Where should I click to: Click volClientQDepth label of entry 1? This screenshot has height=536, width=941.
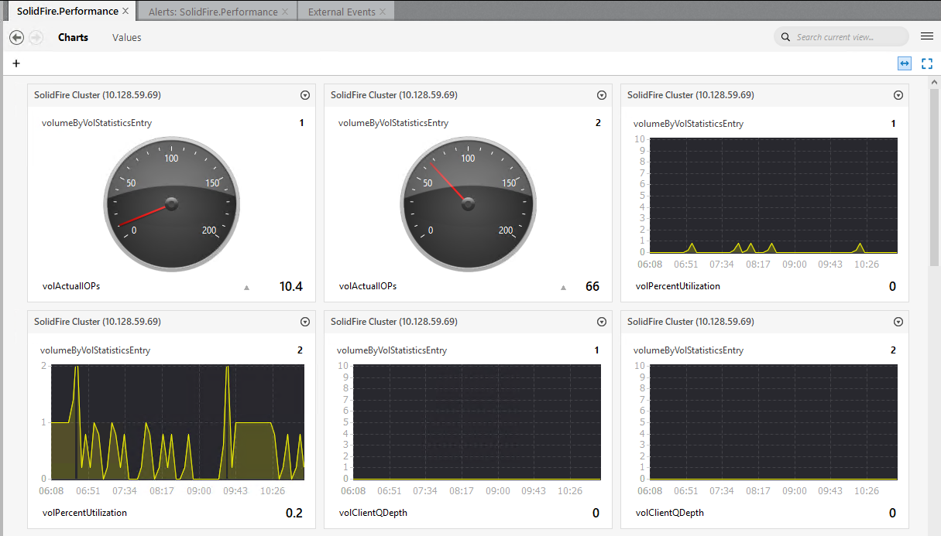tap(373, 513)
